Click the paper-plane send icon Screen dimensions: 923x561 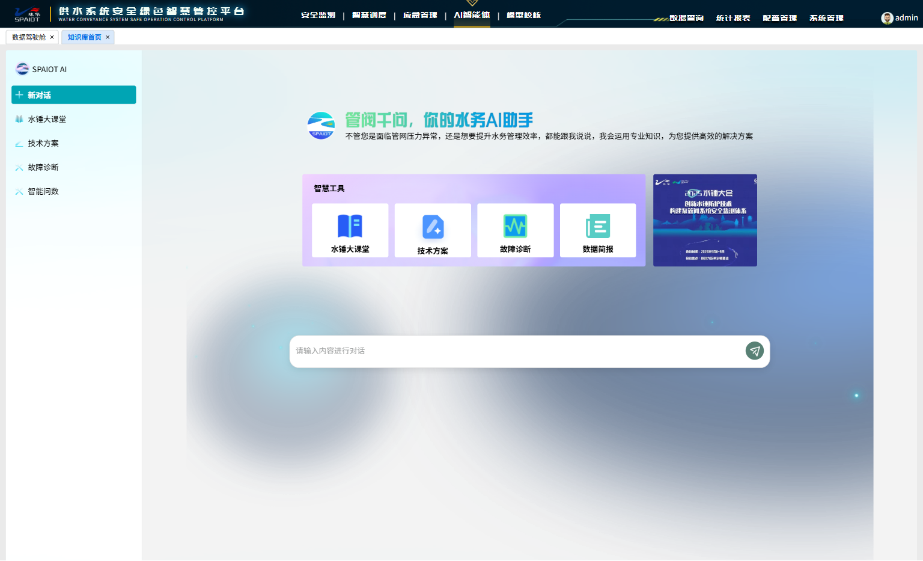tap(754, 351)
